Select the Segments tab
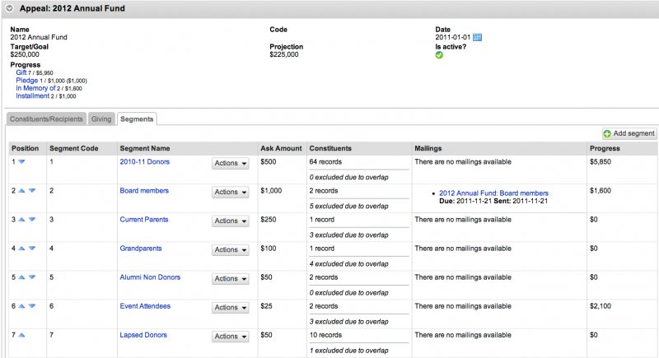Image resolution: width=659 pixels, height=358 pixels. pyautogui.click(x=137, y=119)
